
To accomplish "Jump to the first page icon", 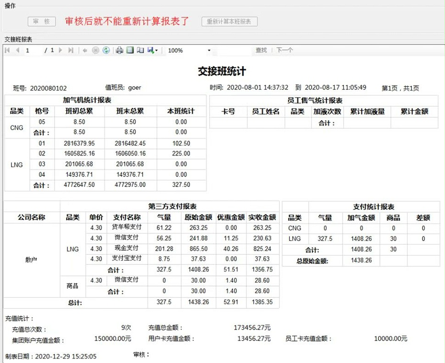I will 7,50.
